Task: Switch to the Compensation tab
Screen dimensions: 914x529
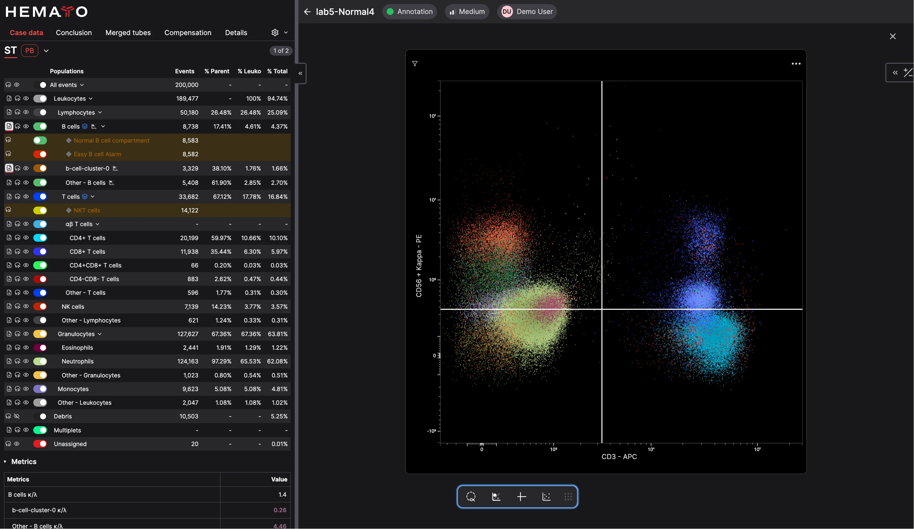Action: coord(188,33)
